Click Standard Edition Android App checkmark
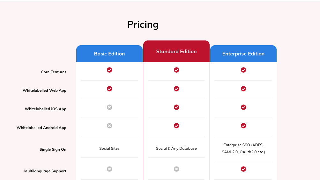The width and height of the screenshot is (320, 180). [x=176, y=126]
